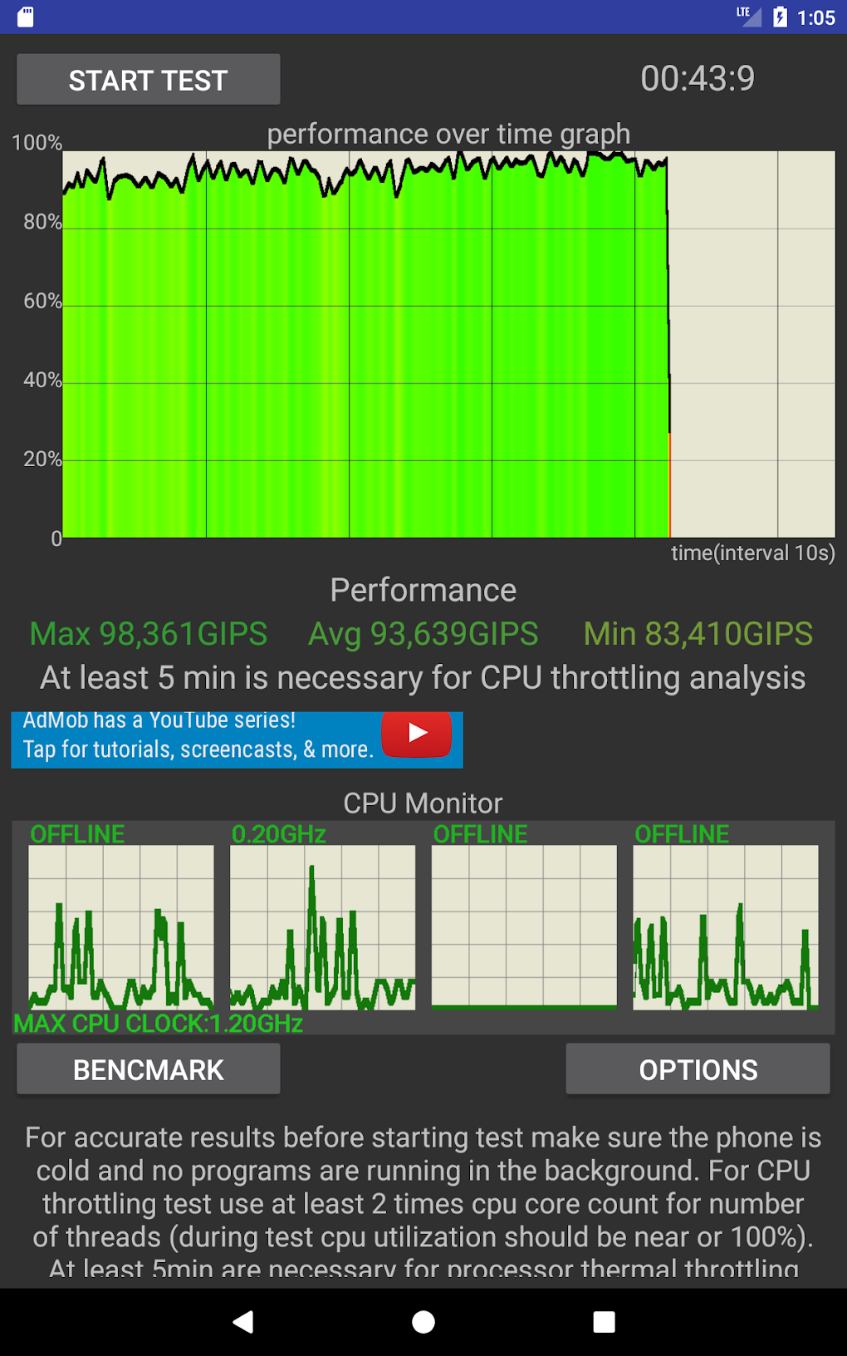
Task: Tap the SD card status icon
Action: tap(26, 17)
